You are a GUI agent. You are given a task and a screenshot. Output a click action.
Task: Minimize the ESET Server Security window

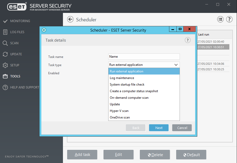pyautogui.click(x=207, y=4)
